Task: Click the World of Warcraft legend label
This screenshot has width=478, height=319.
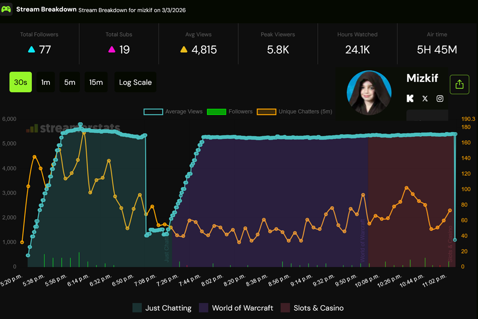Action: (242, 308)
